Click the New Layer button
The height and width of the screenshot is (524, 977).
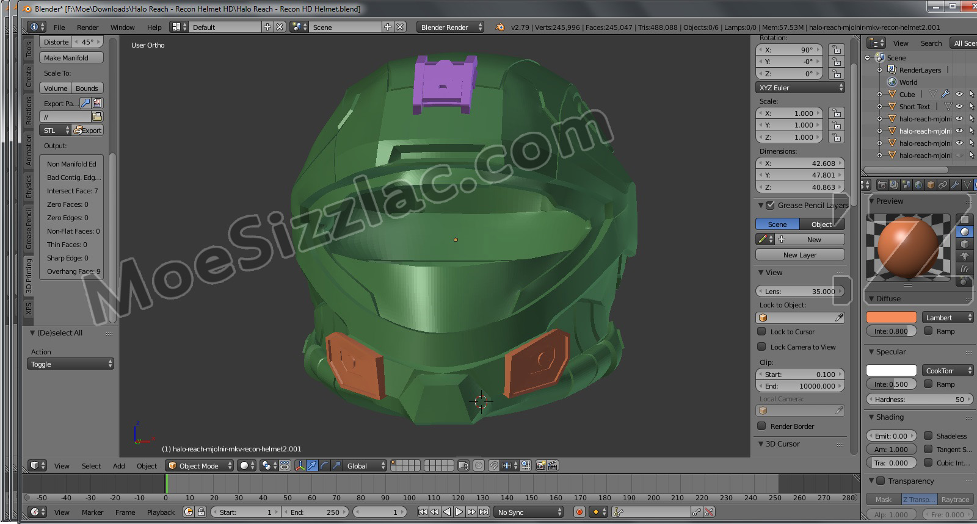[x=800, y=255]
